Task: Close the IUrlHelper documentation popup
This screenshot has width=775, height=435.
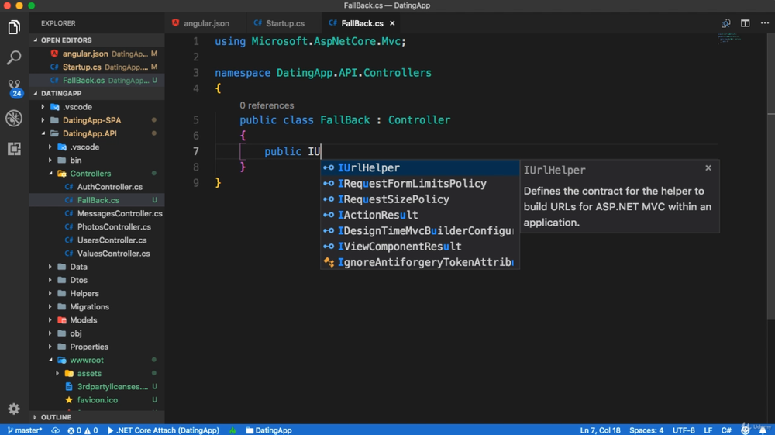Action: [x=708, y=168]
